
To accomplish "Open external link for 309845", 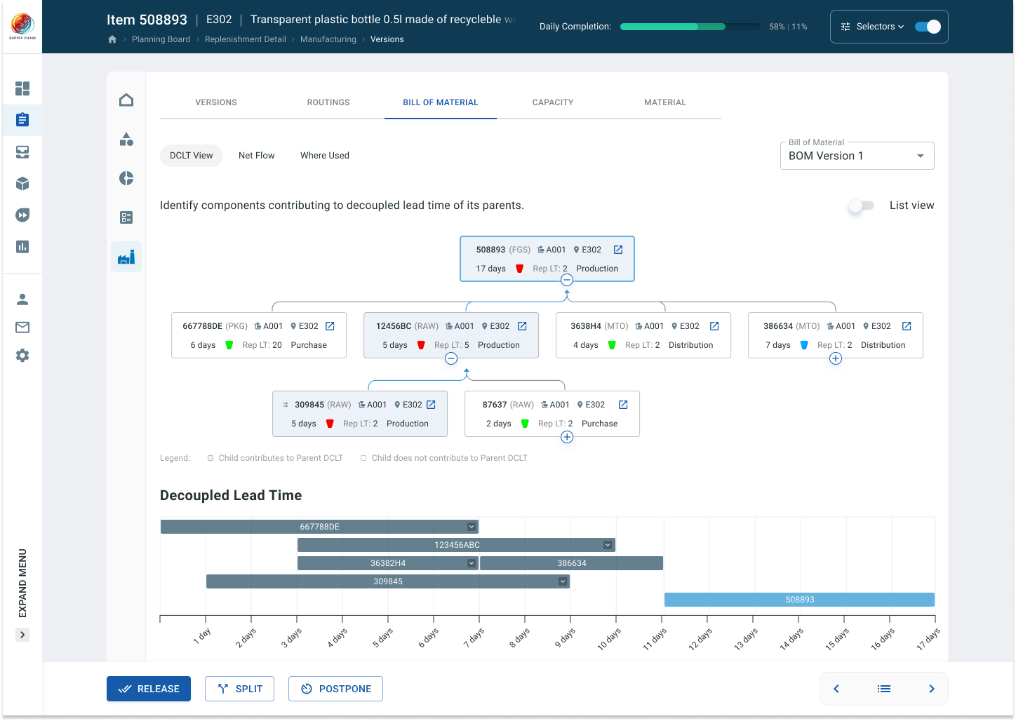I will [431, 405].
